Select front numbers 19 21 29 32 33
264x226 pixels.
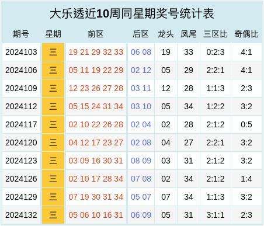point(96,52)
